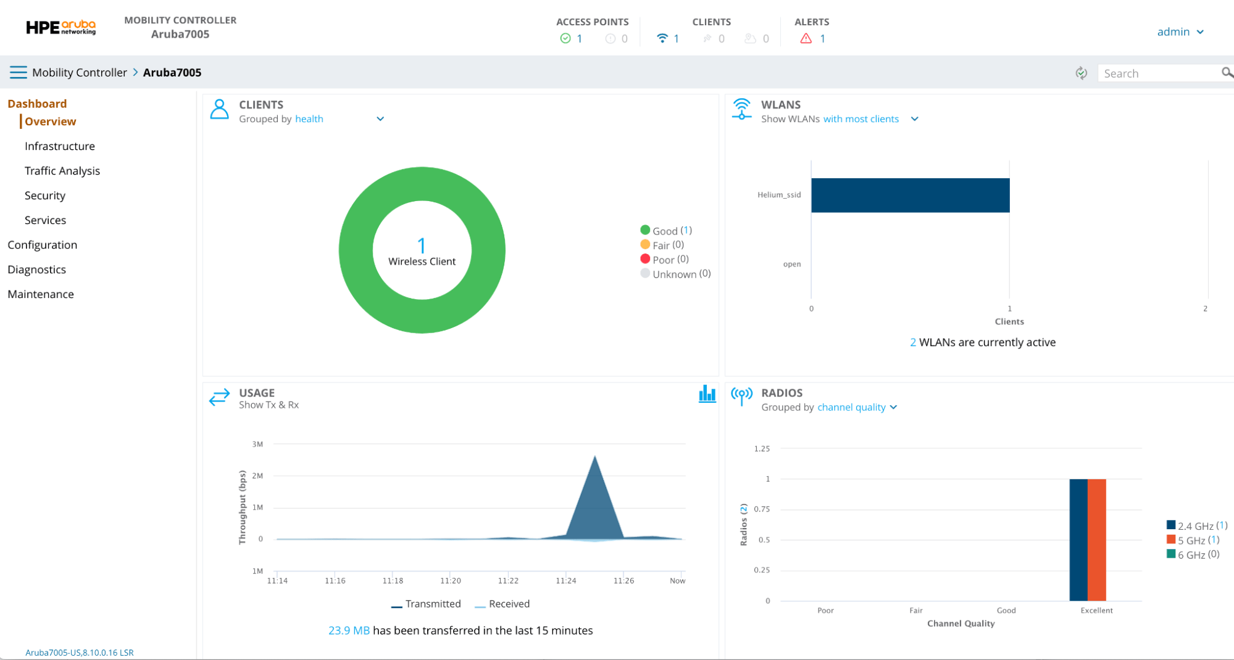The height and width of the screenshot is (660, 1234).
Task: Click the 23.9 MB transferred link
Action: pyautogui.click(x=349, y=630)
